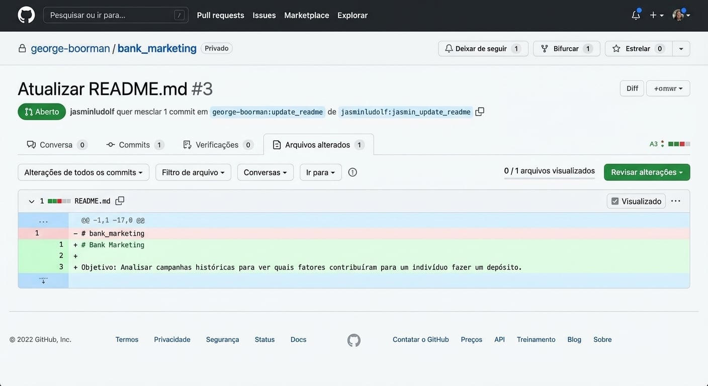Click the Bifurcar button
Image resolution: width=708 pixels, height=386 pixels.
(567, 49)
